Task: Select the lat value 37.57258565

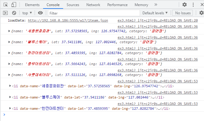Action: point(76,31)
